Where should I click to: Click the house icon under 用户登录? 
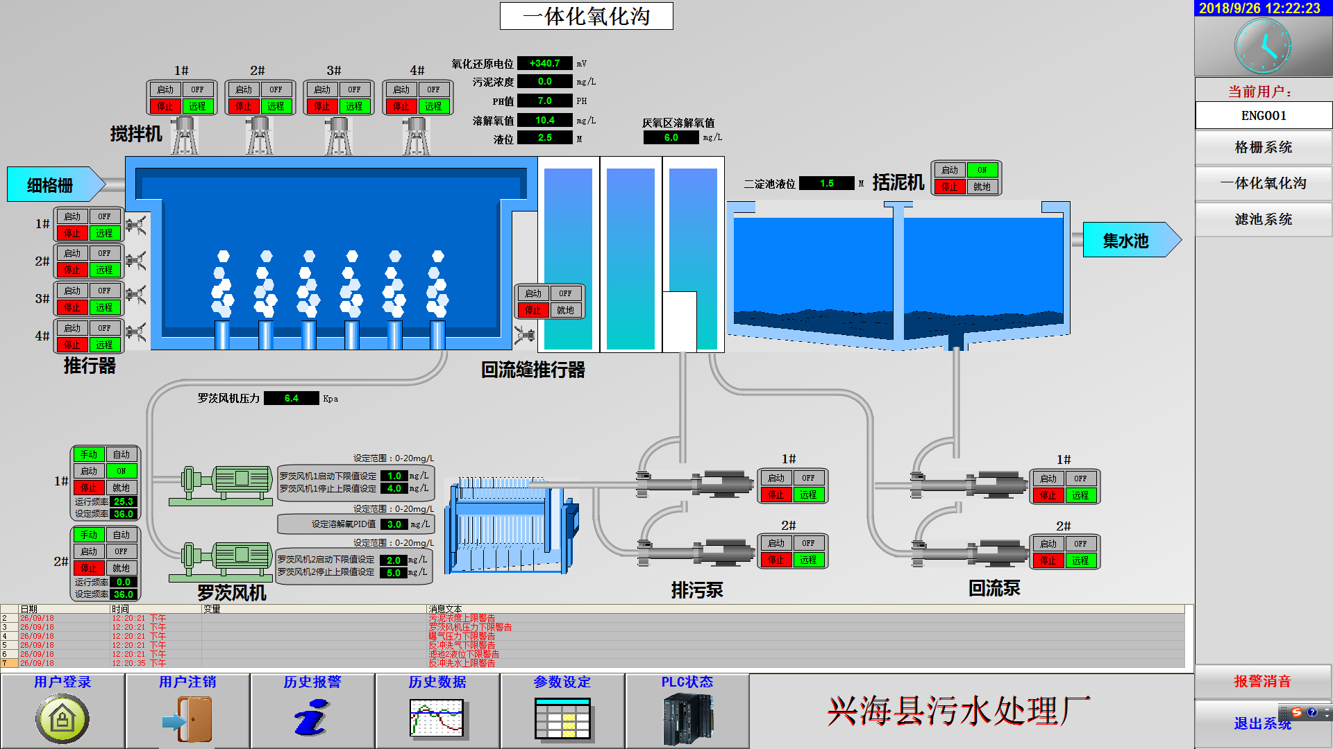point(62,718)
